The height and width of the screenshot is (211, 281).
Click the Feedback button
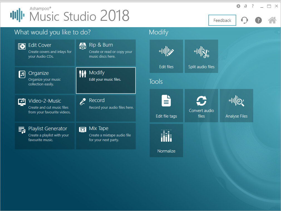222,20
